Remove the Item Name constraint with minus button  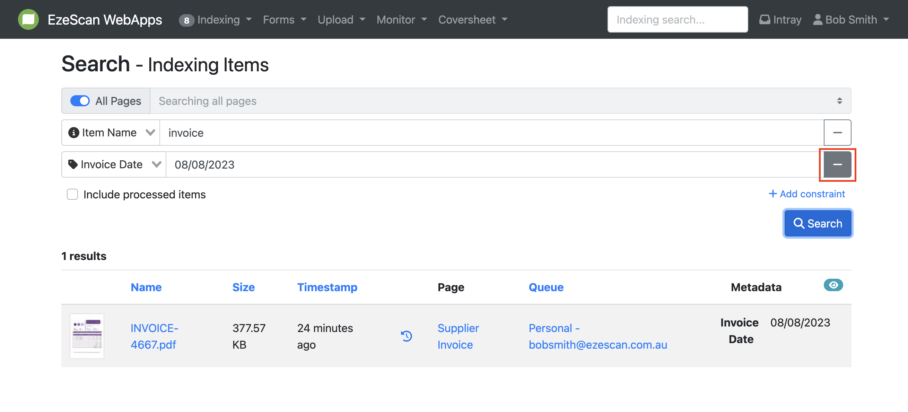click(x=837, y=133)
